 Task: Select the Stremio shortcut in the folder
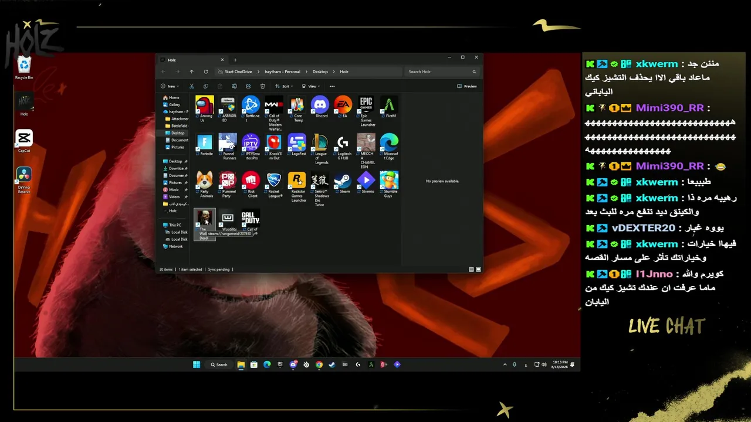pos(367,182)
